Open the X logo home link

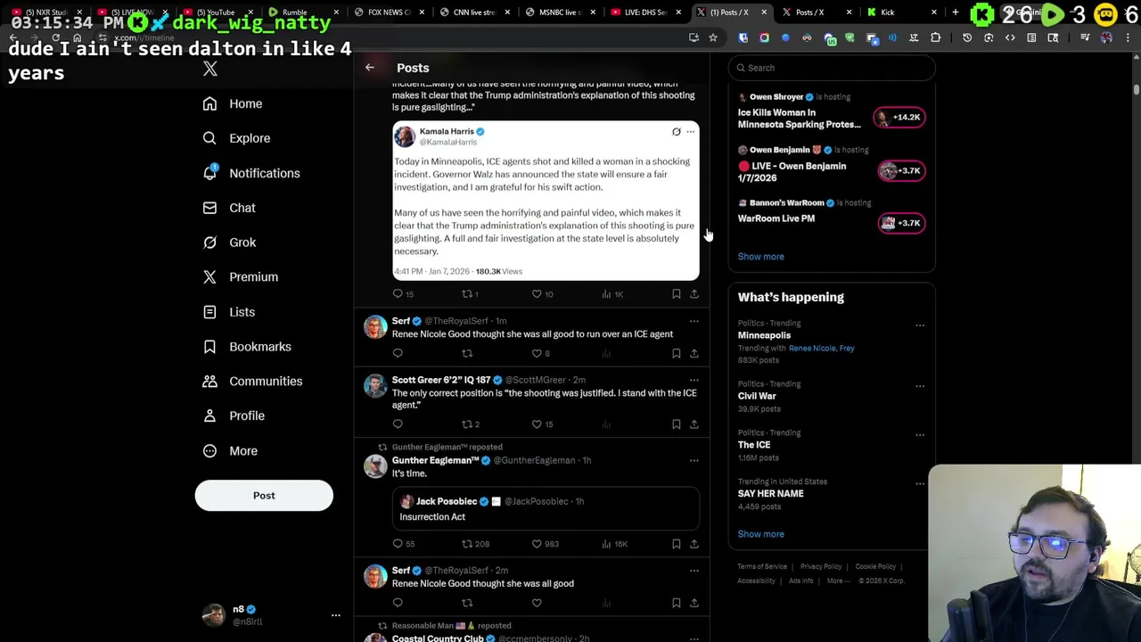pyautogui.click(x=210, y=69)
